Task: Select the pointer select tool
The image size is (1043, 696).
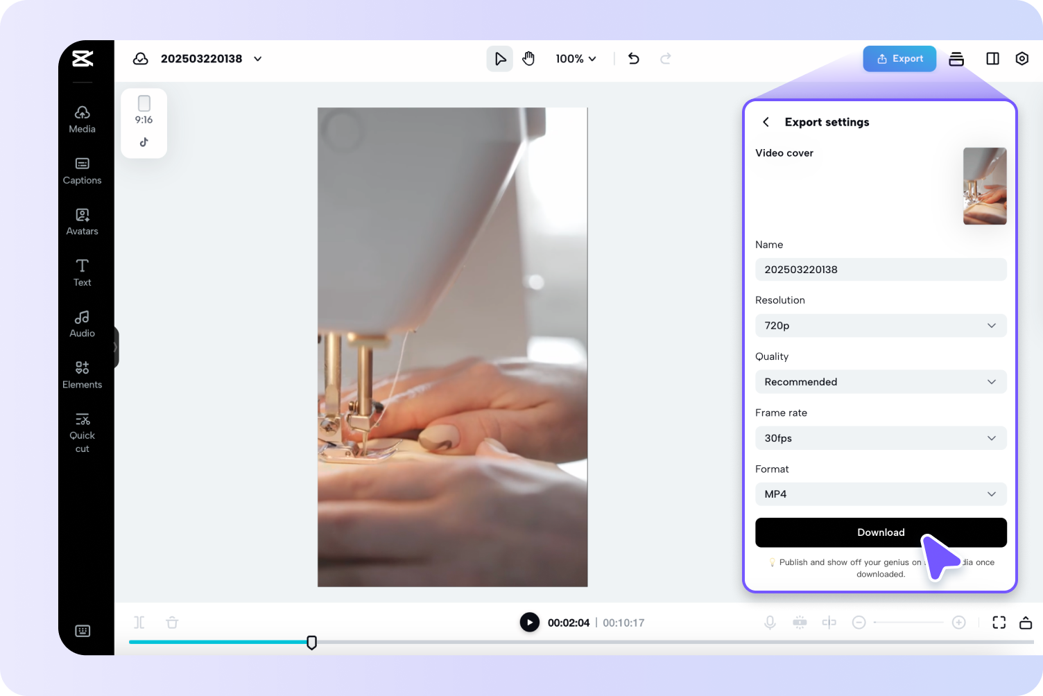Action: pos(500,59)
